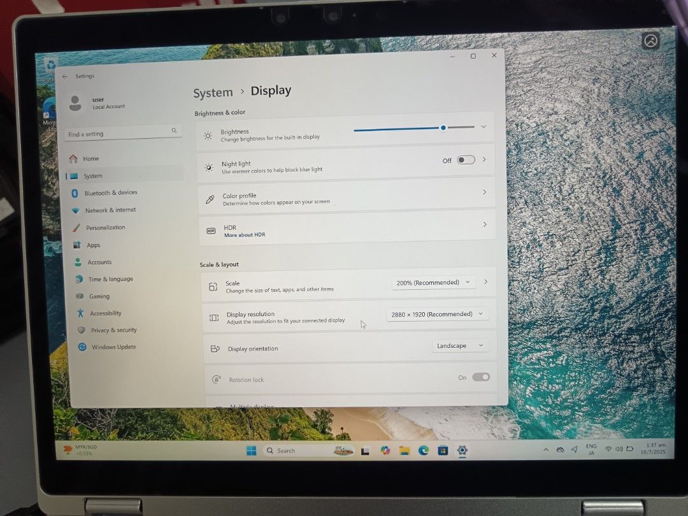
Task: Click the taskbar Search box
Action: click(309, 450)
